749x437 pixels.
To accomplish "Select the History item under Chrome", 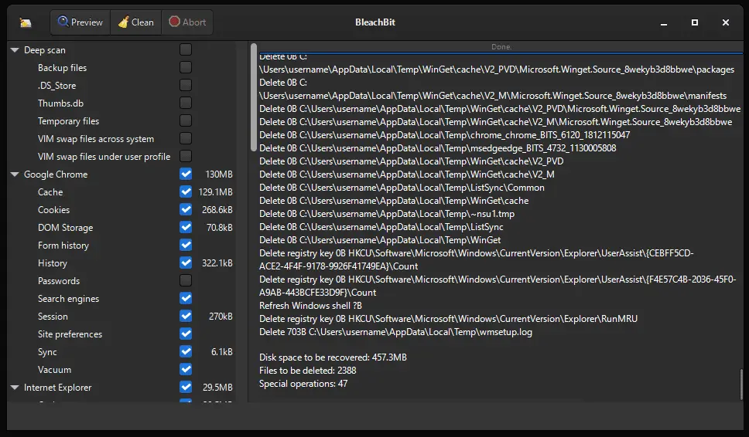I will click(x=53, y=263).
